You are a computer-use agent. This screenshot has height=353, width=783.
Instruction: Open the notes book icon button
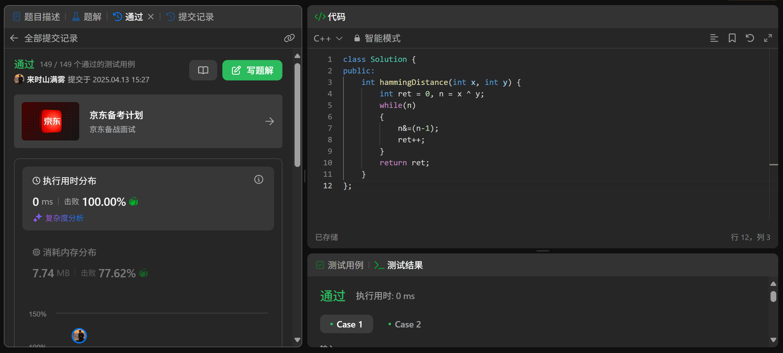click(203, 70)
